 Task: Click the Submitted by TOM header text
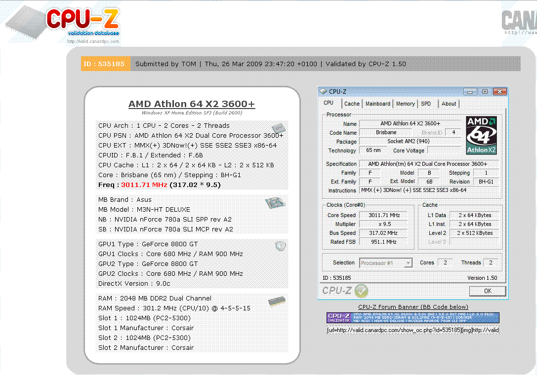click(x=166, y=64)
